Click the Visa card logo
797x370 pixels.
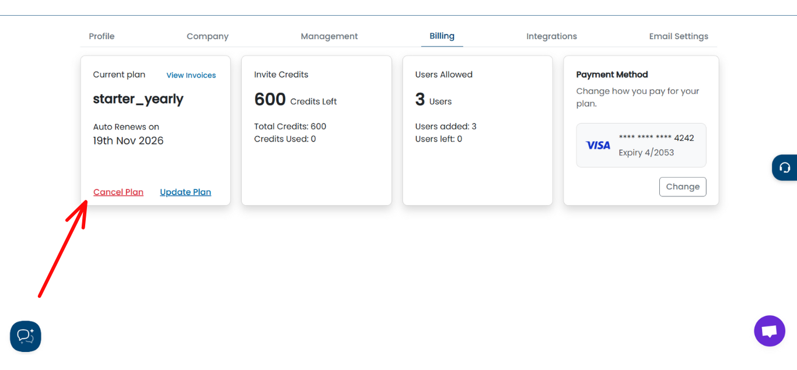click(598, 146)
